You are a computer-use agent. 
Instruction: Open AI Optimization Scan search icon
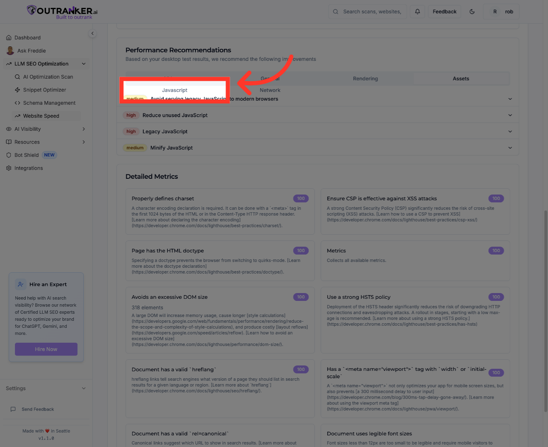[17, 77]
